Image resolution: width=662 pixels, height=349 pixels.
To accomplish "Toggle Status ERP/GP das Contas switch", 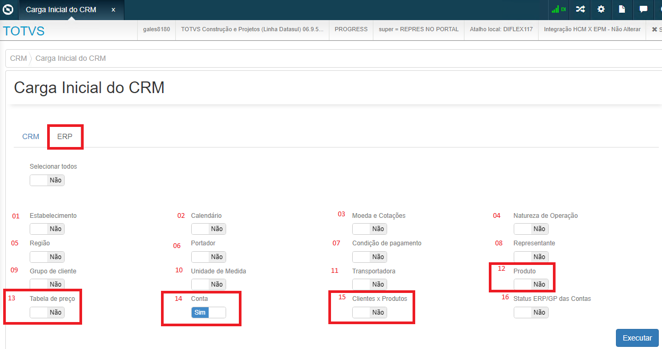I will pyautogui.click(x=531, y=313).
